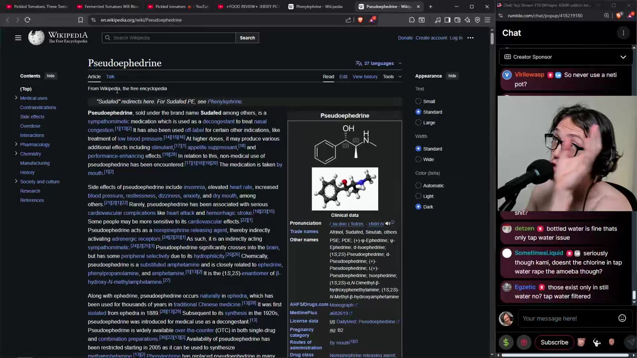Play pseudoephedrine pronunciation audio icon
This screenshot has width=637, height=358.
tap(388, 223)
